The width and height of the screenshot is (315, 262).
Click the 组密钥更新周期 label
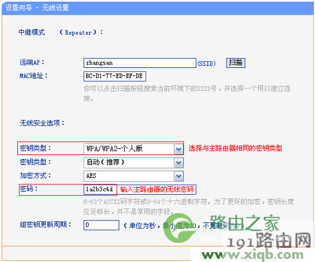click(x=45, y=224)
